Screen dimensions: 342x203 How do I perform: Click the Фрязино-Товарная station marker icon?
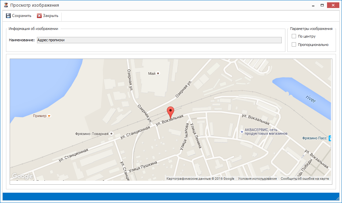tap(112, 134)
